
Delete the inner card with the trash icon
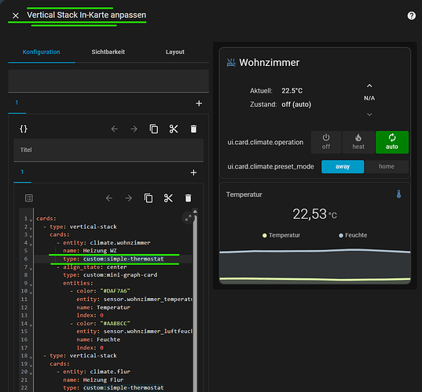pos(188,198)
